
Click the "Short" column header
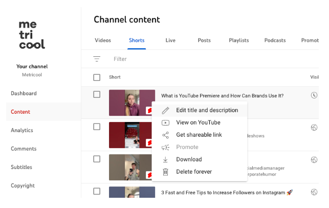point(115,77)
